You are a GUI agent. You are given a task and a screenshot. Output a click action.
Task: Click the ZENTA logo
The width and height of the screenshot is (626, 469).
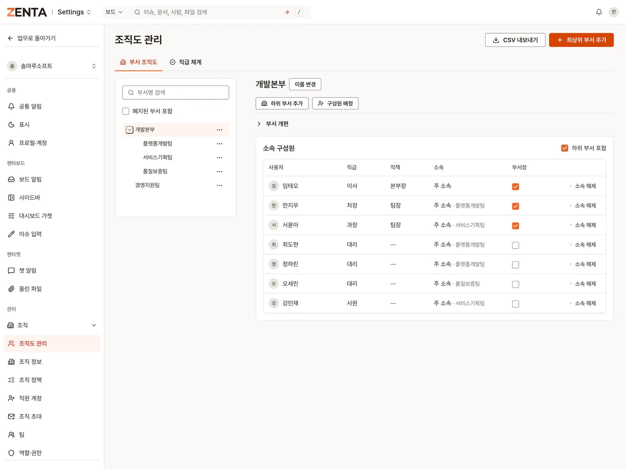pos(27,12)
